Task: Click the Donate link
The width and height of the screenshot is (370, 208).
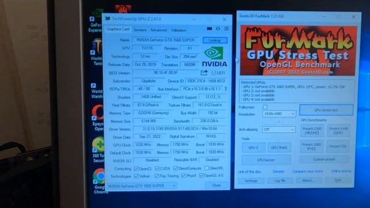Action: pos(278,172)
